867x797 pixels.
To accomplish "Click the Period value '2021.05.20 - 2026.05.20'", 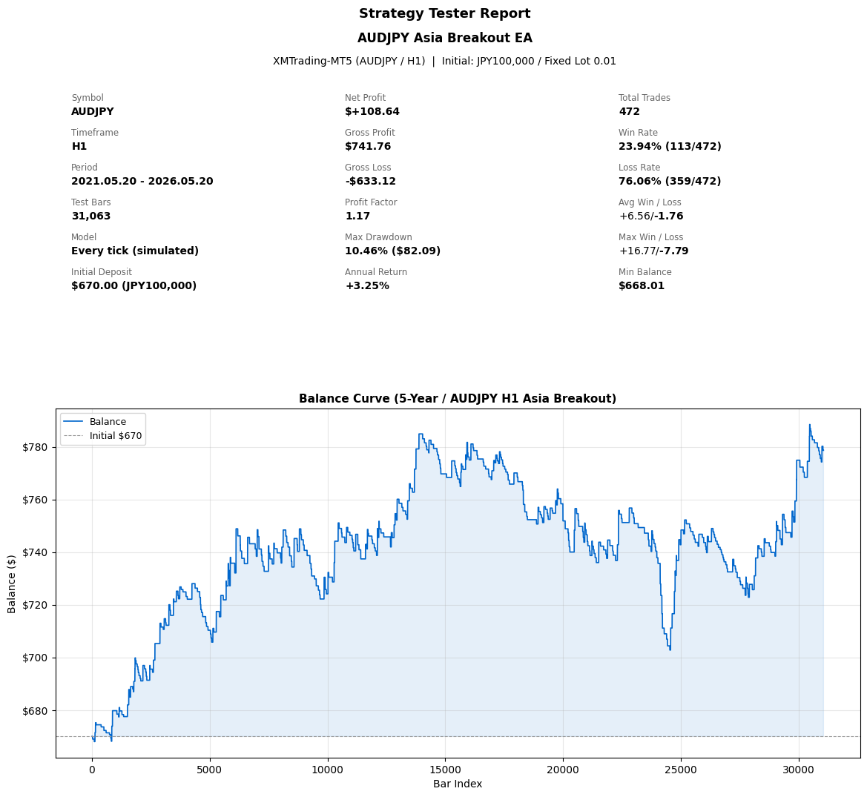I will point(142,182).
